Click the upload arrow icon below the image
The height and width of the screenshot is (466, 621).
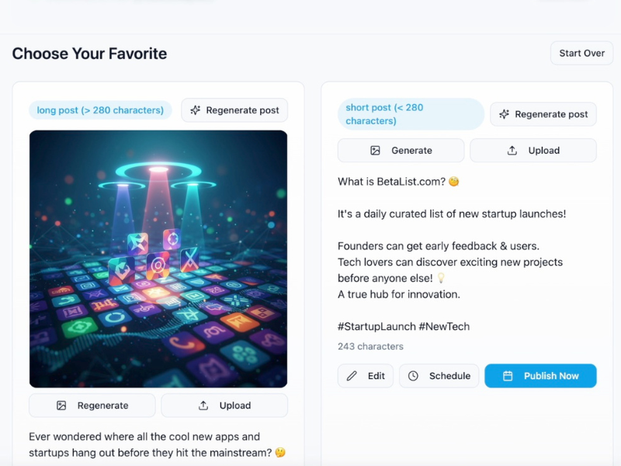tap(203, 405)
